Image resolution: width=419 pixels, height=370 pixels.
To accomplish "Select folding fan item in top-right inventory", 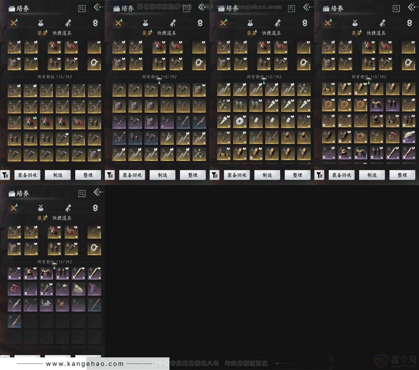I will click(408, 137).
